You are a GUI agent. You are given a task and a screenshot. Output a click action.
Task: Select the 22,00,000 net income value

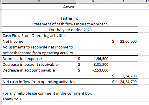(x=124, y=41)
